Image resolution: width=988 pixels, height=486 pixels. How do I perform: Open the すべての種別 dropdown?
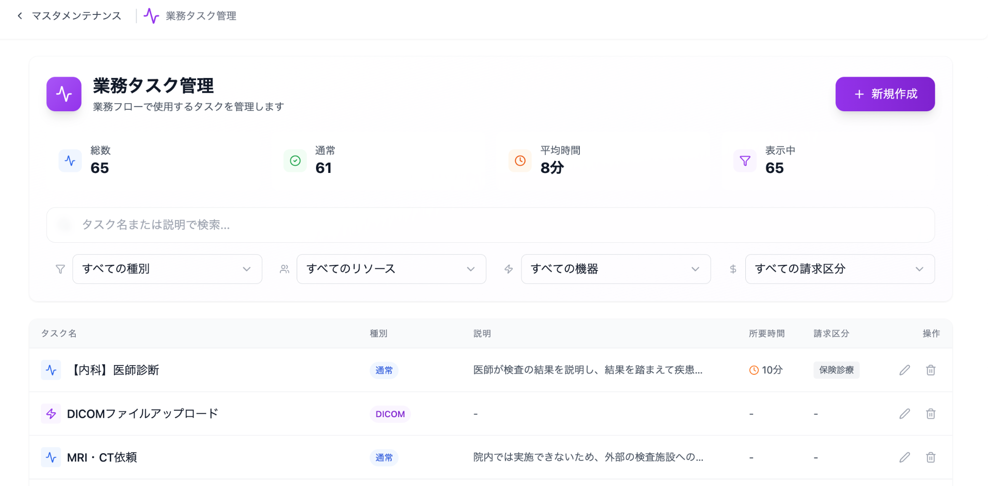point(167,269)
